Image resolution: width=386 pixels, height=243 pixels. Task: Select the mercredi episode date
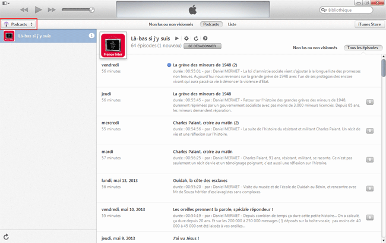point(110,123)
